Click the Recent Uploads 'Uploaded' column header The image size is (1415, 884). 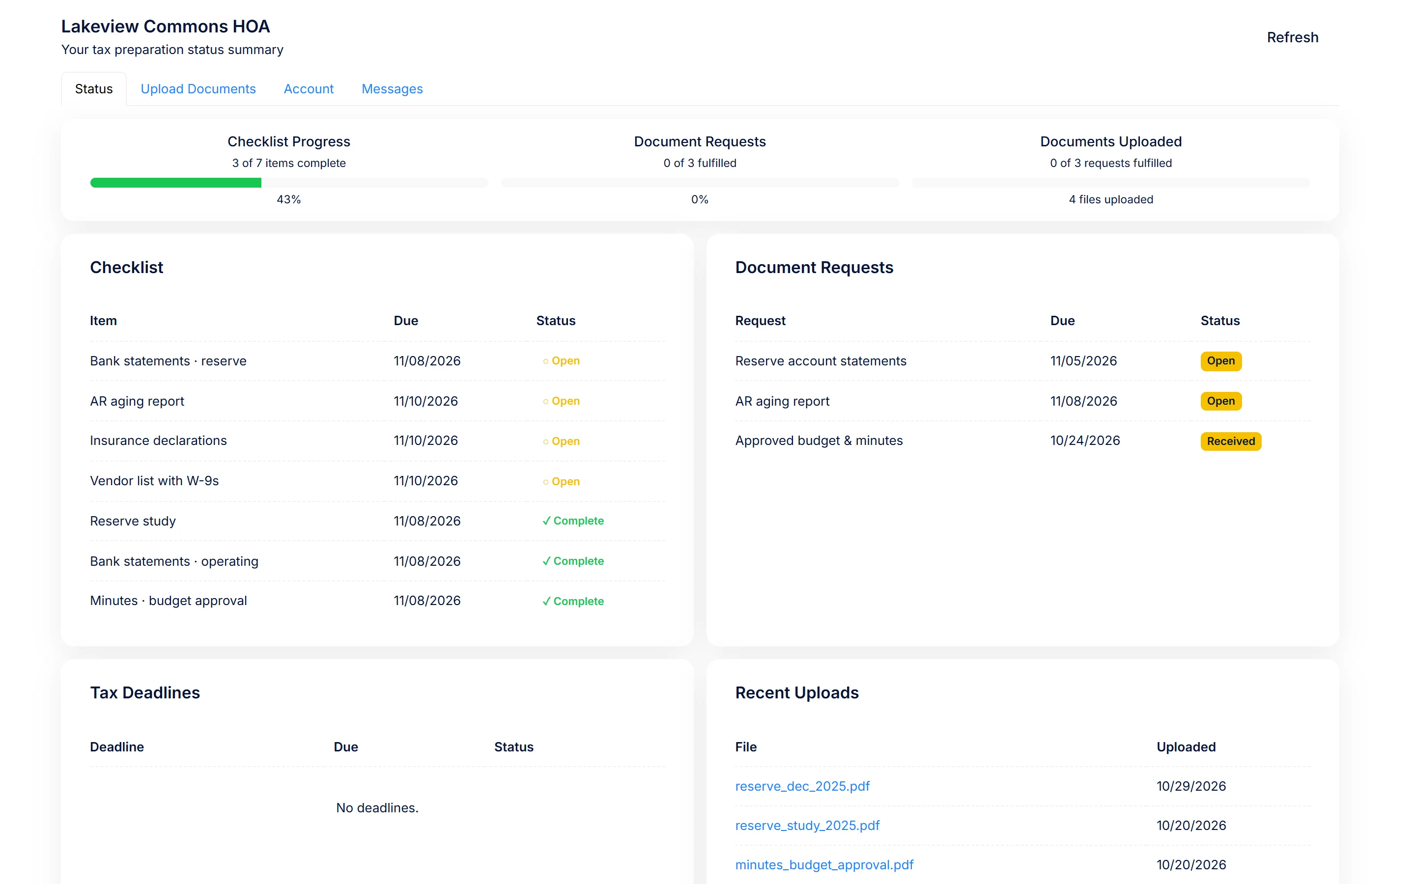pyautogui.click(x=1186, y=746)
